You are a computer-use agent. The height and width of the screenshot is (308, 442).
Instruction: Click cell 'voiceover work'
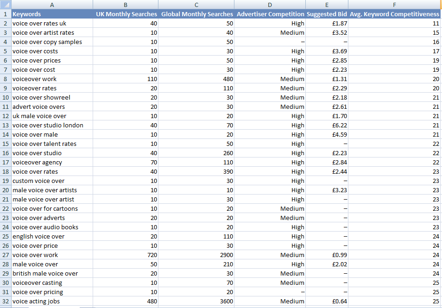tap(52, 79)
